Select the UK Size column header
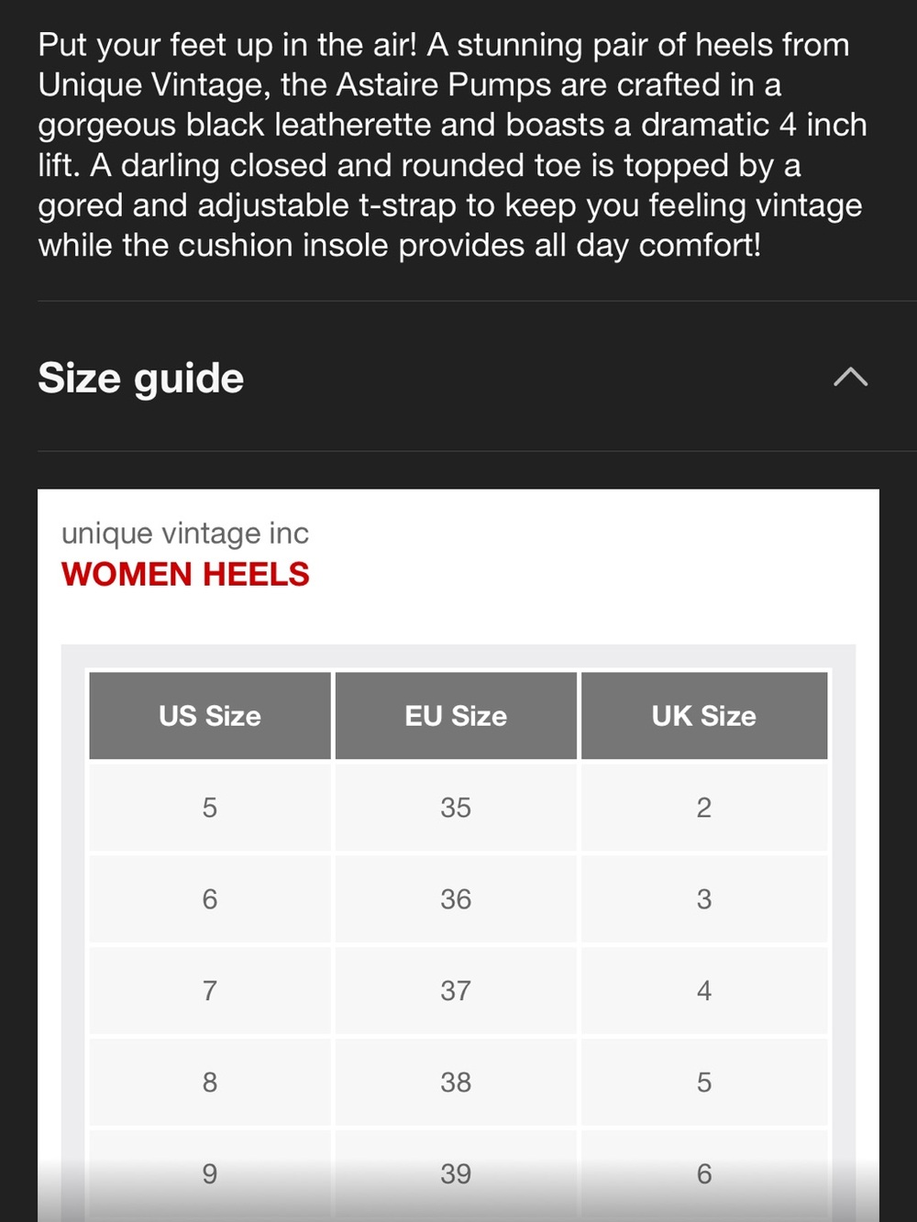Screen dimensions: 917x1222 [x=704, y=716]
